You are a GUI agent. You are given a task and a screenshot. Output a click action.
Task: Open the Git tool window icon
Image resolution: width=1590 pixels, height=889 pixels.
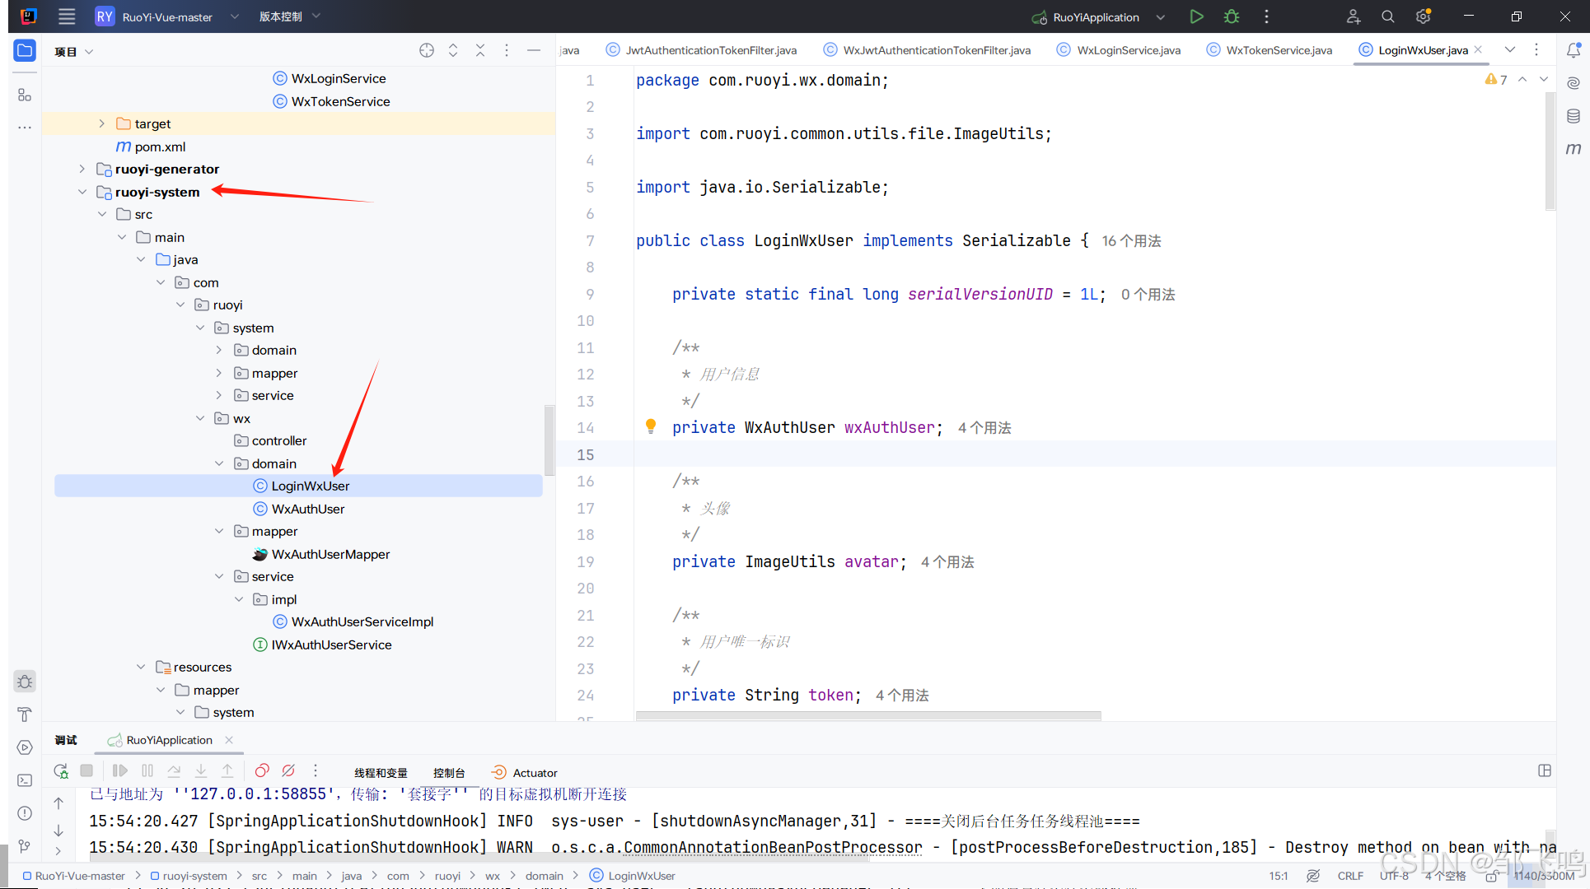click(25, 846)
